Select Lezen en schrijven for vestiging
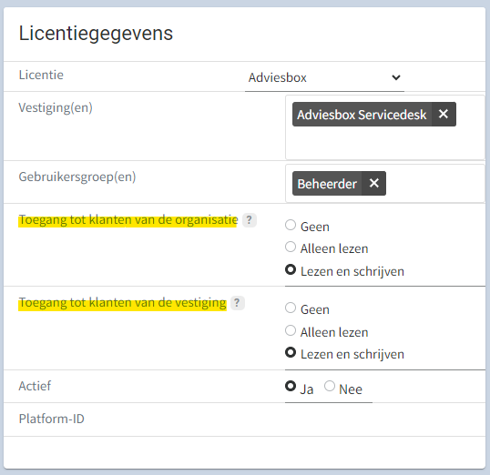The width and height of the screenshot is (490, 475). (291, 352)
